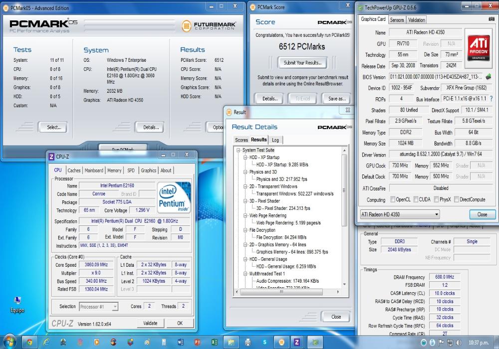Viewport: 499px width, 349px height.
Task: Click the CPU-Z title bar Z icon
Action: pyautogui.click(x=51, y=157)
